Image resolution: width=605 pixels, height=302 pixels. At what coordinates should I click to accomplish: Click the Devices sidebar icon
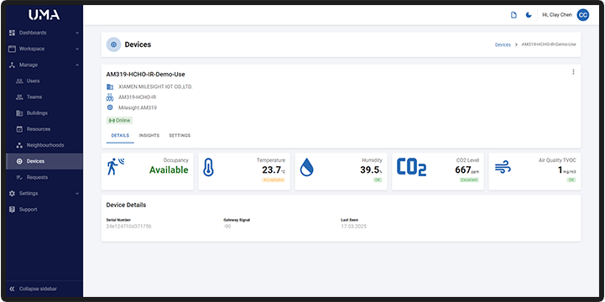click(x=19, y=161)
